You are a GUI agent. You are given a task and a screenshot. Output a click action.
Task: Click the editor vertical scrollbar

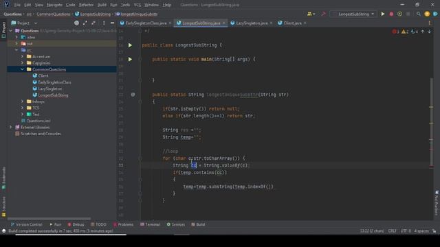(x=431, y=122)
